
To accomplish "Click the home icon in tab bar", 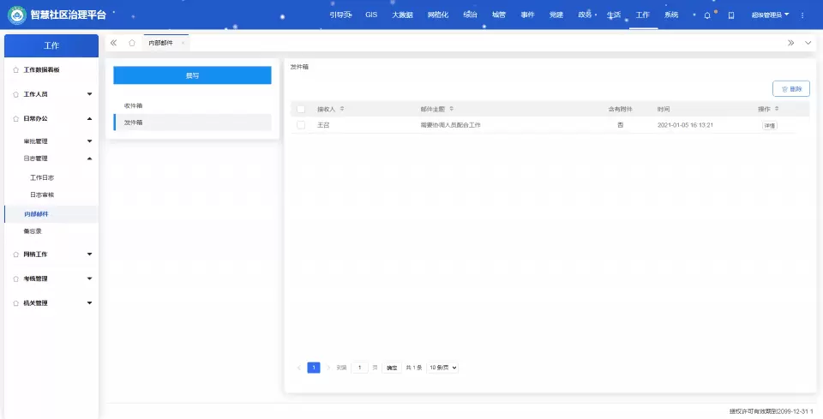I will [x=131, y=43].
